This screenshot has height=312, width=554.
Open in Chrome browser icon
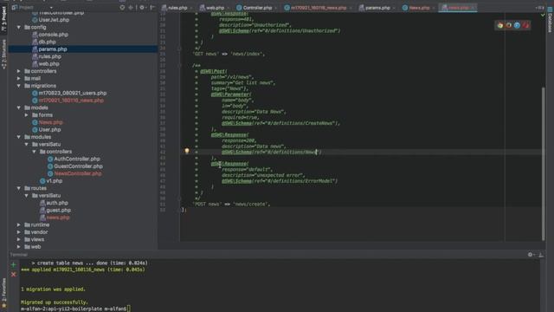[x=500, y=25]
